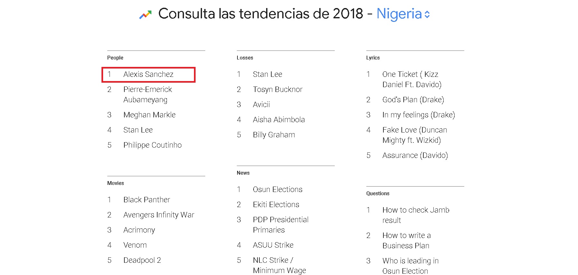Click Alexis Sanchez in People list
The height and width of the screenshot is (275, 578).
[148, 74]
